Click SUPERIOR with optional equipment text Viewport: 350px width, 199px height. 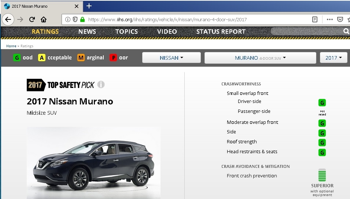(x=322, y=190)
